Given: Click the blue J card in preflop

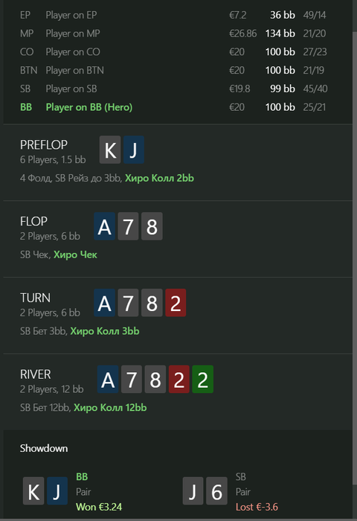Looking at the screenshot, I should 133,150.
